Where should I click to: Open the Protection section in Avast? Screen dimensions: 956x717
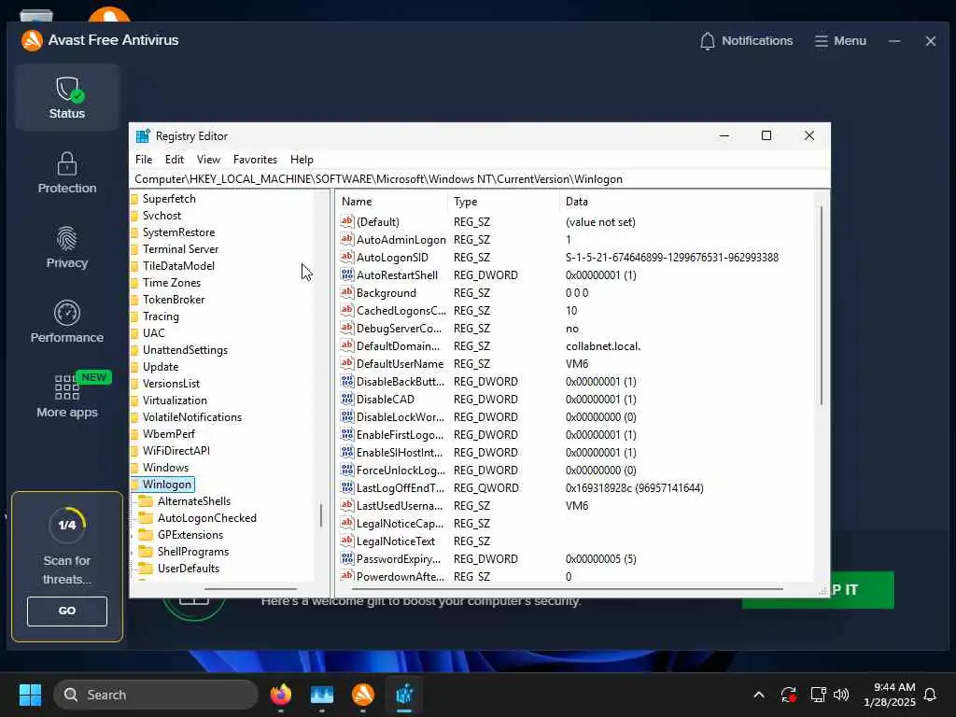tap(67, 173)
